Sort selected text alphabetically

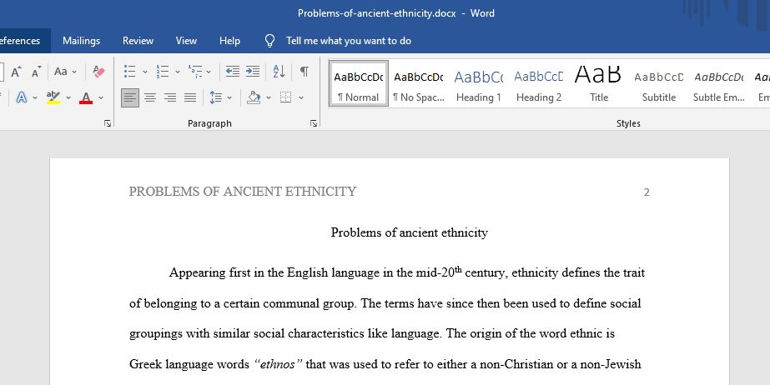(279, 72)
